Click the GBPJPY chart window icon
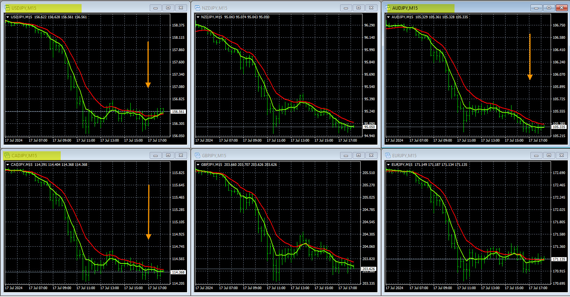The image size is (570, 297). point(197,155)
